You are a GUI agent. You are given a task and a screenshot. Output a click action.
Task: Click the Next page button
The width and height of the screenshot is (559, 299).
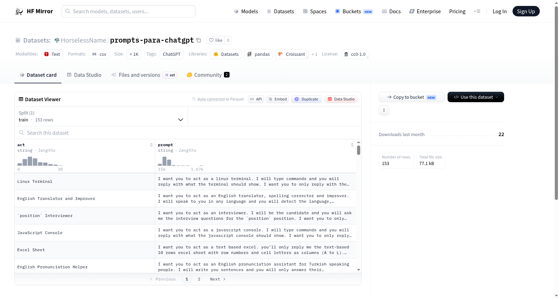218,279
